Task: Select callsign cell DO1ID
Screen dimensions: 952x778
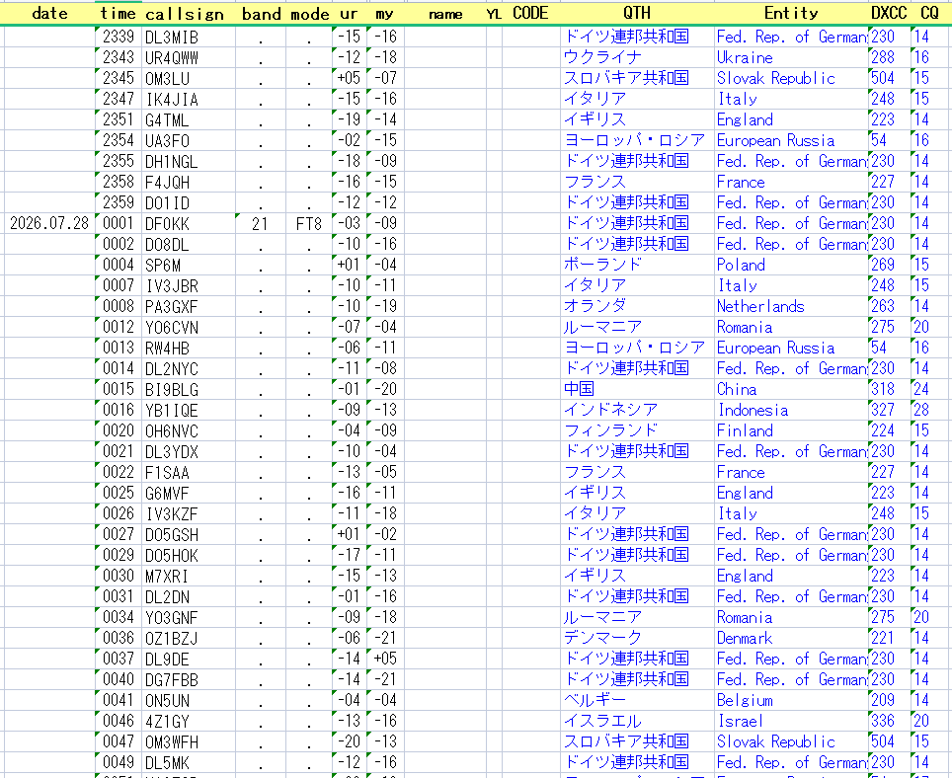Action: pos(189,202)
